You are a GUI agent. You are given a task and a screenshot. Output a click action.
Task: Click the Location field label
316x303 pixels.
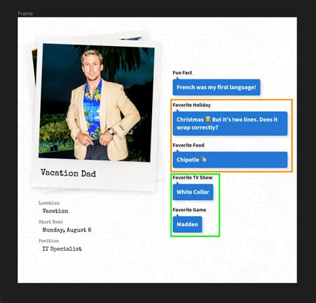coord(49,203)
